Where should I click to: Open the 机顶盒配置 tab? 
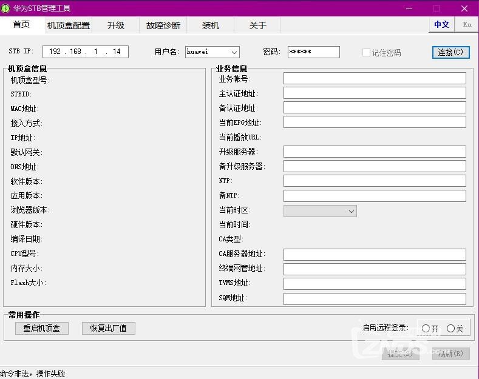(x=69, y=25)
